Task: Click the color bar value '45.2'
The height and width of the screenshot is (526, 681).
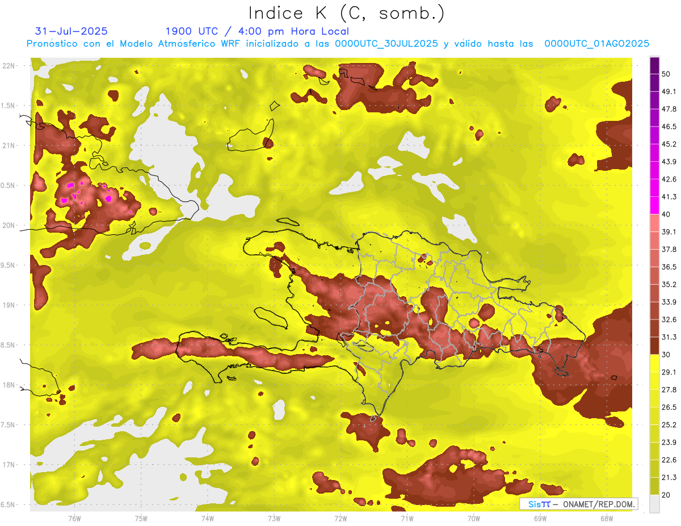Action: pyautogui.click(x=668, y=144)
